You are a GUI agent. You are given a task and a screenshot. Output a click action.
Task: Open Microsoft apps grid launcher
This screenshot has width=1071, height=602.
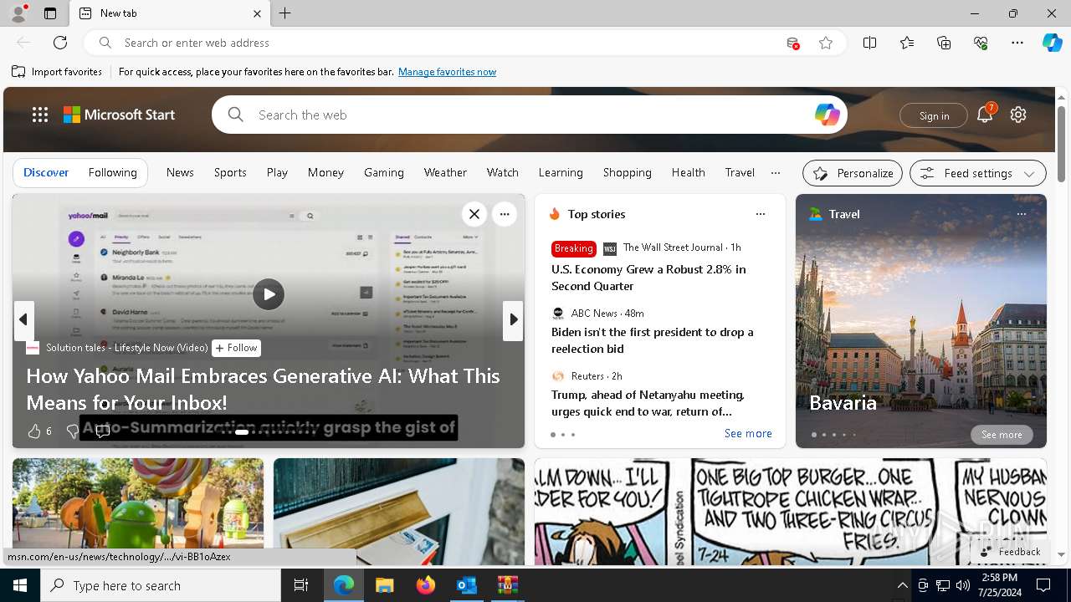40,115
